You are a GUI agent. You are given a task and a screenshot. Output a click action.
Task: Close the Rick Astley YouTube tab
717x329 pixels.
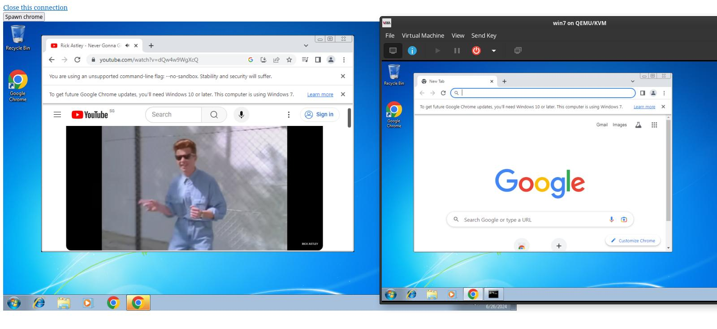click(x=136, y=45)
